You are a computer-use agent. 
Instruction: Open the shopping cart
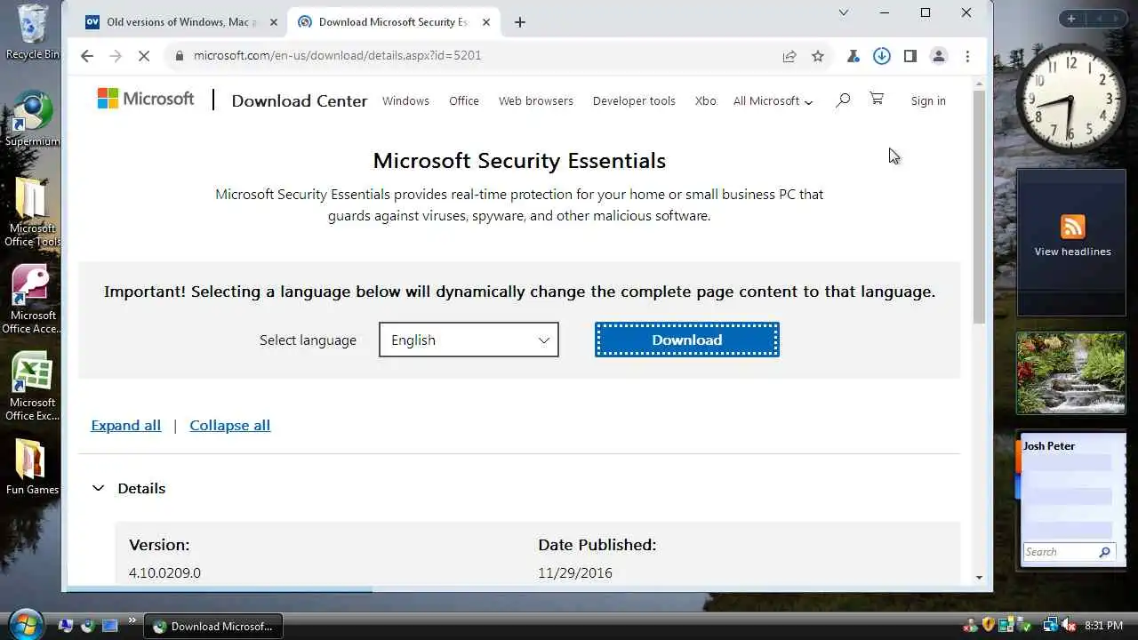click(877, 99)
